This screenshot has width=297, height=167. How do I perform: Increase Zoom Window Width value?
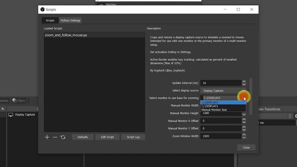point(244,135)
